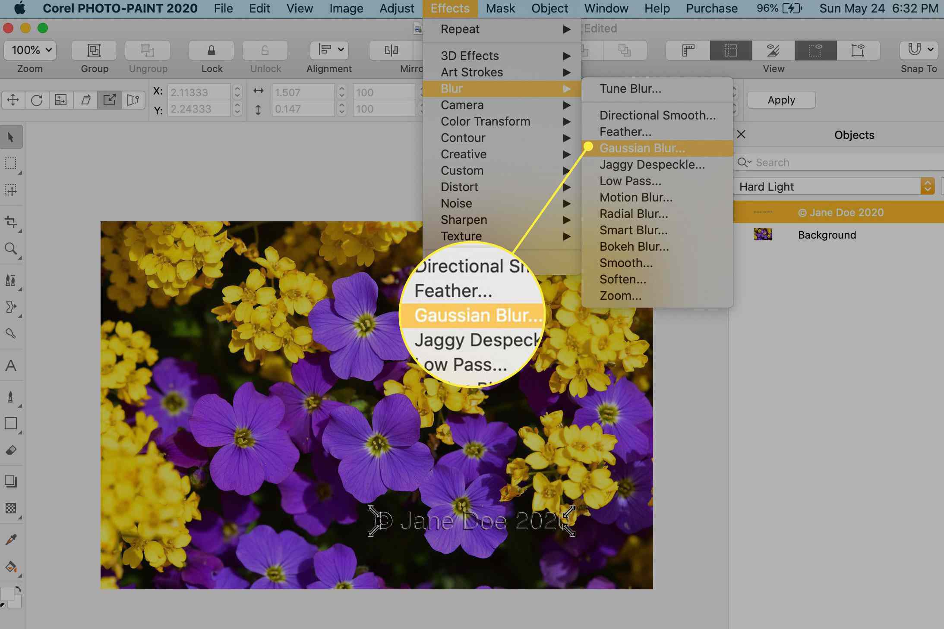Open the Mask menu
Screen dimensions: 944x629
coord(500,8)
